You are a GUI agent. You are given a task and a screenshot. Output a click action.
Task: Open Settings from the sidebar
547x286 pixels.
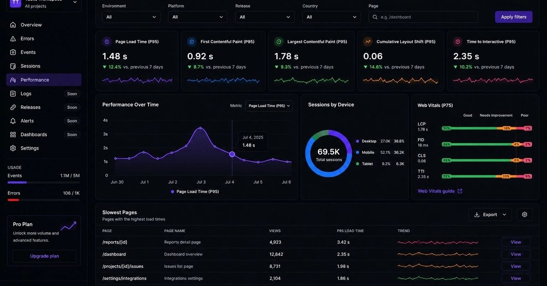[x=44, y=148]
